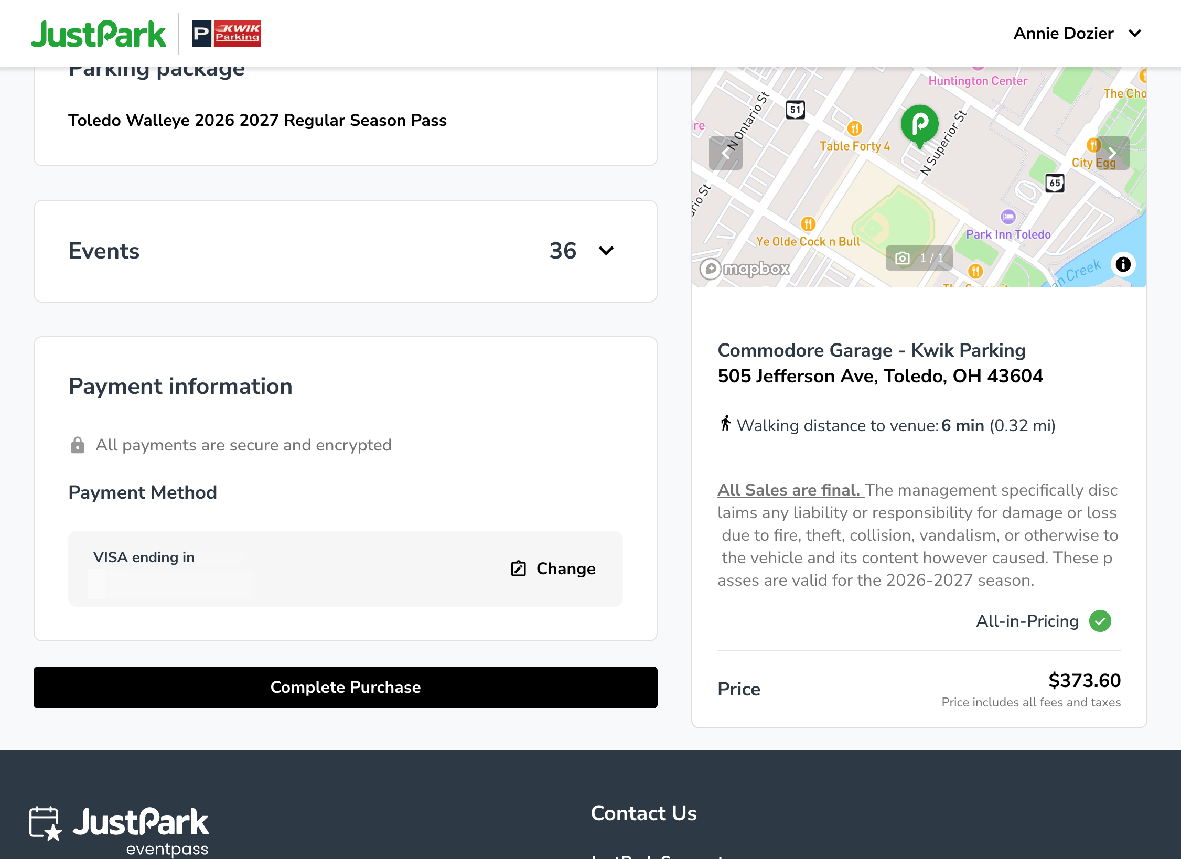Click the lock icon by secure payments

(x=77, y=445)
